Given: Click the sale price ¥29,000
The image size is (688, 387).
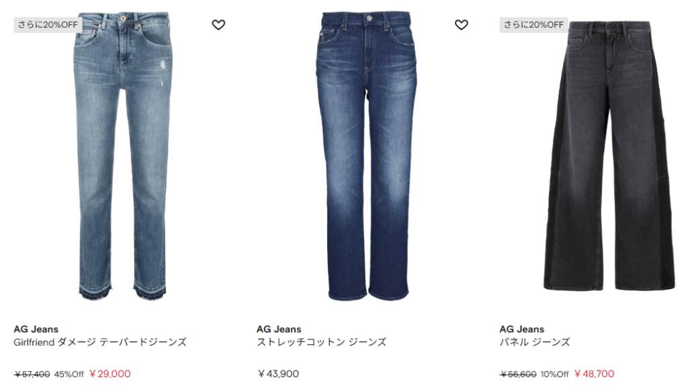Looking at the screenshot, I should pos(110,374).
